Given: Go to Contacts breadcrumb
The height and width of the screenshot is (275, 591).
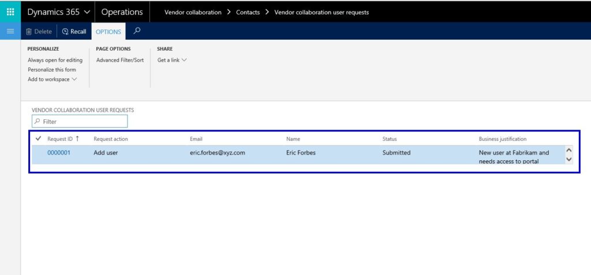Looking at the screenshot, I should 248,13.
